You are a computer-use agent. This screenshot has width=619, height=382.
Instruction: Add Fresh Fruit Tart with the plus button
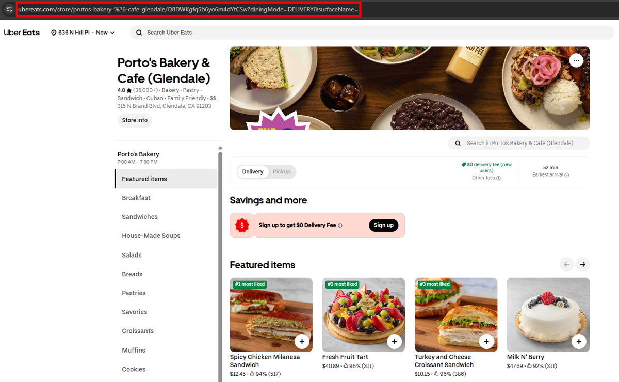point(394,341)
